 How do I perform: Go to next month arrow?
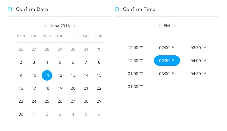74,26
